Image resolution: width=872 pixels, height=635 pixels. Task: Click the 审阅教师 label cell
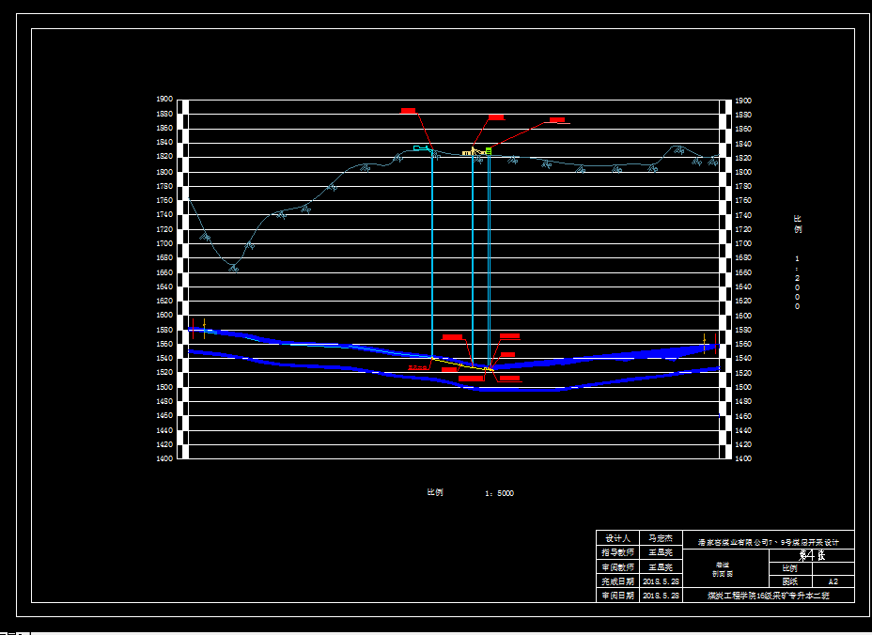[x=618, y=567]
